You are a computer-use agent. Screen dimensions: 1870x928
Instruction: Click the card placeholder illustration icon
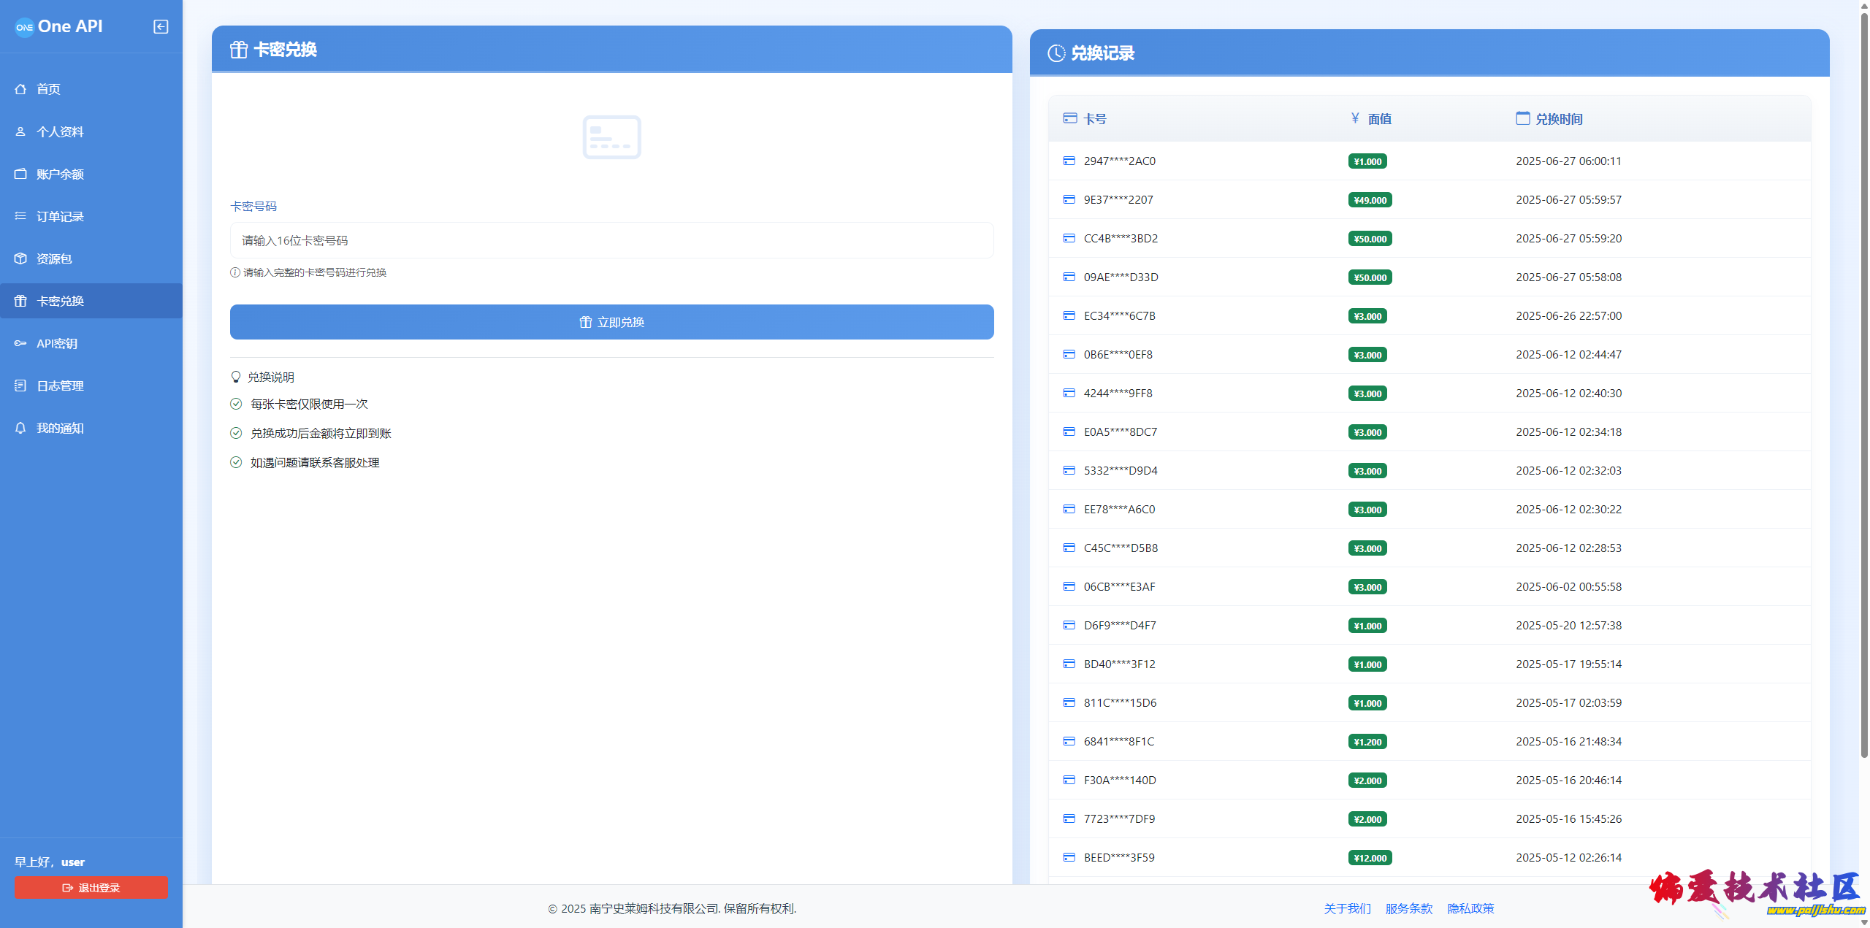611,137
